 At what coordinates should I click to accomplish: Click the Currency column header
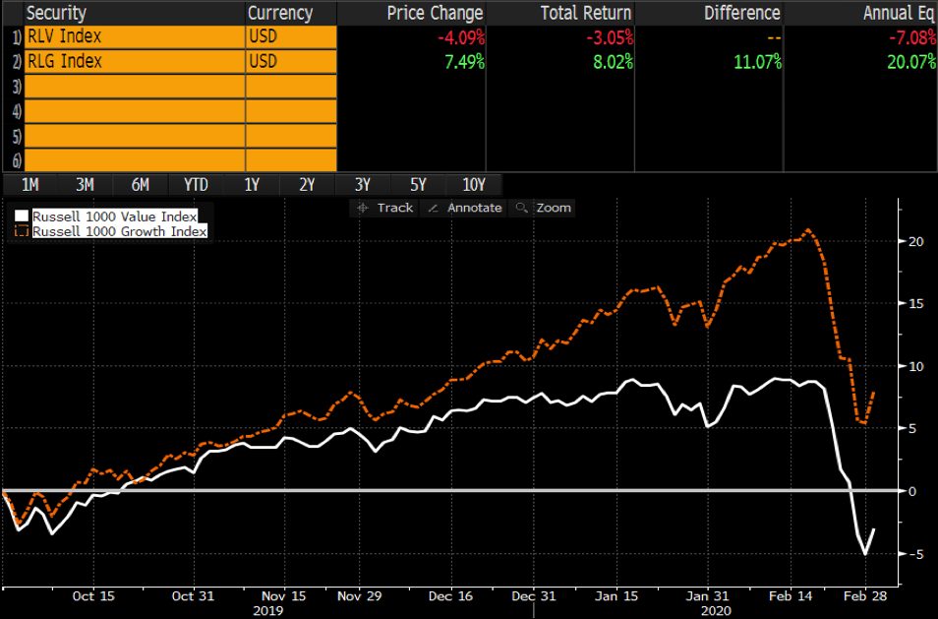coord(280,13)
